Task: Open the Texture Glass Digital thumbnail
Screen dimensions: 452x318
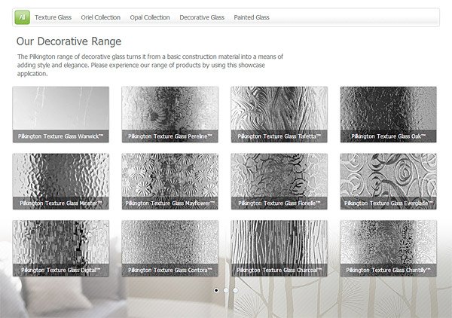Action: coord(61,248)
